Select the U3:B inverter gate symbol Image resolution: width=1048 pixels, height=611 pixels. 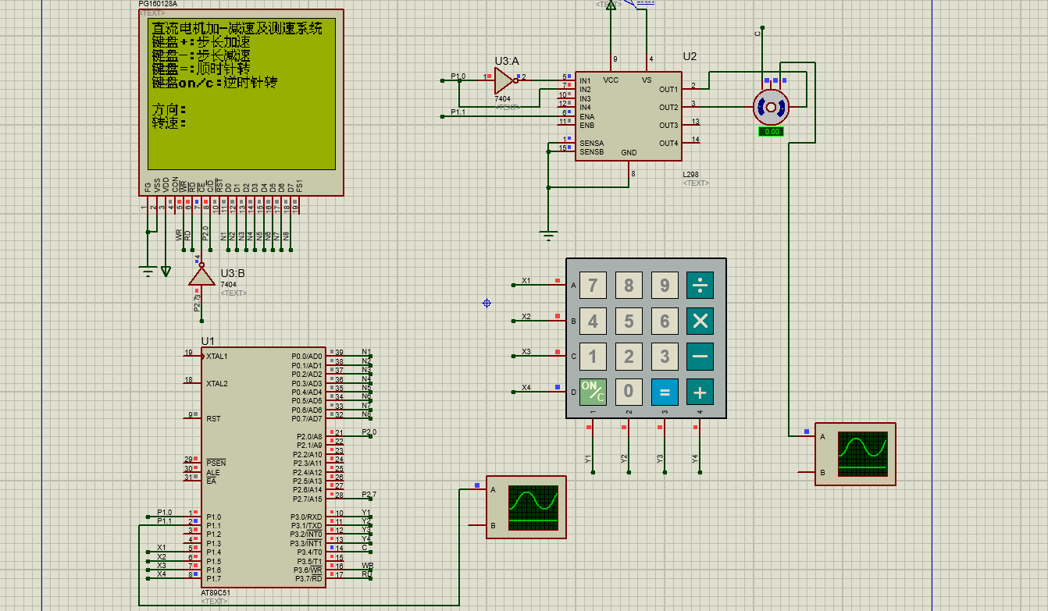pyautogui.click(x=201, y=275)
